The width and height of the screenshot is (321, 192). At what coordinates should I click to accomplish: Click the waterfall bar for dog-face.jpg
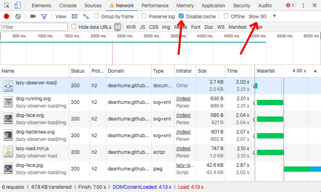(302, 169)
